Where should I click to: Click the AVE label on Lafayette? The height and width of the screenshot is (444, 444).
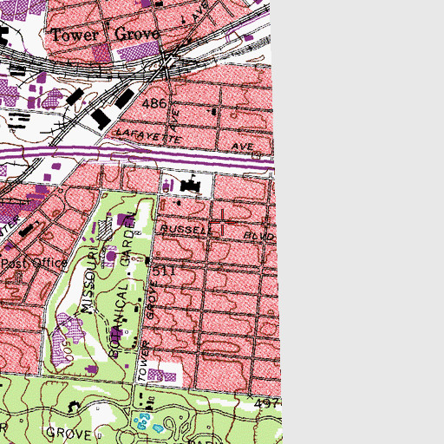(x=242, y=147)
